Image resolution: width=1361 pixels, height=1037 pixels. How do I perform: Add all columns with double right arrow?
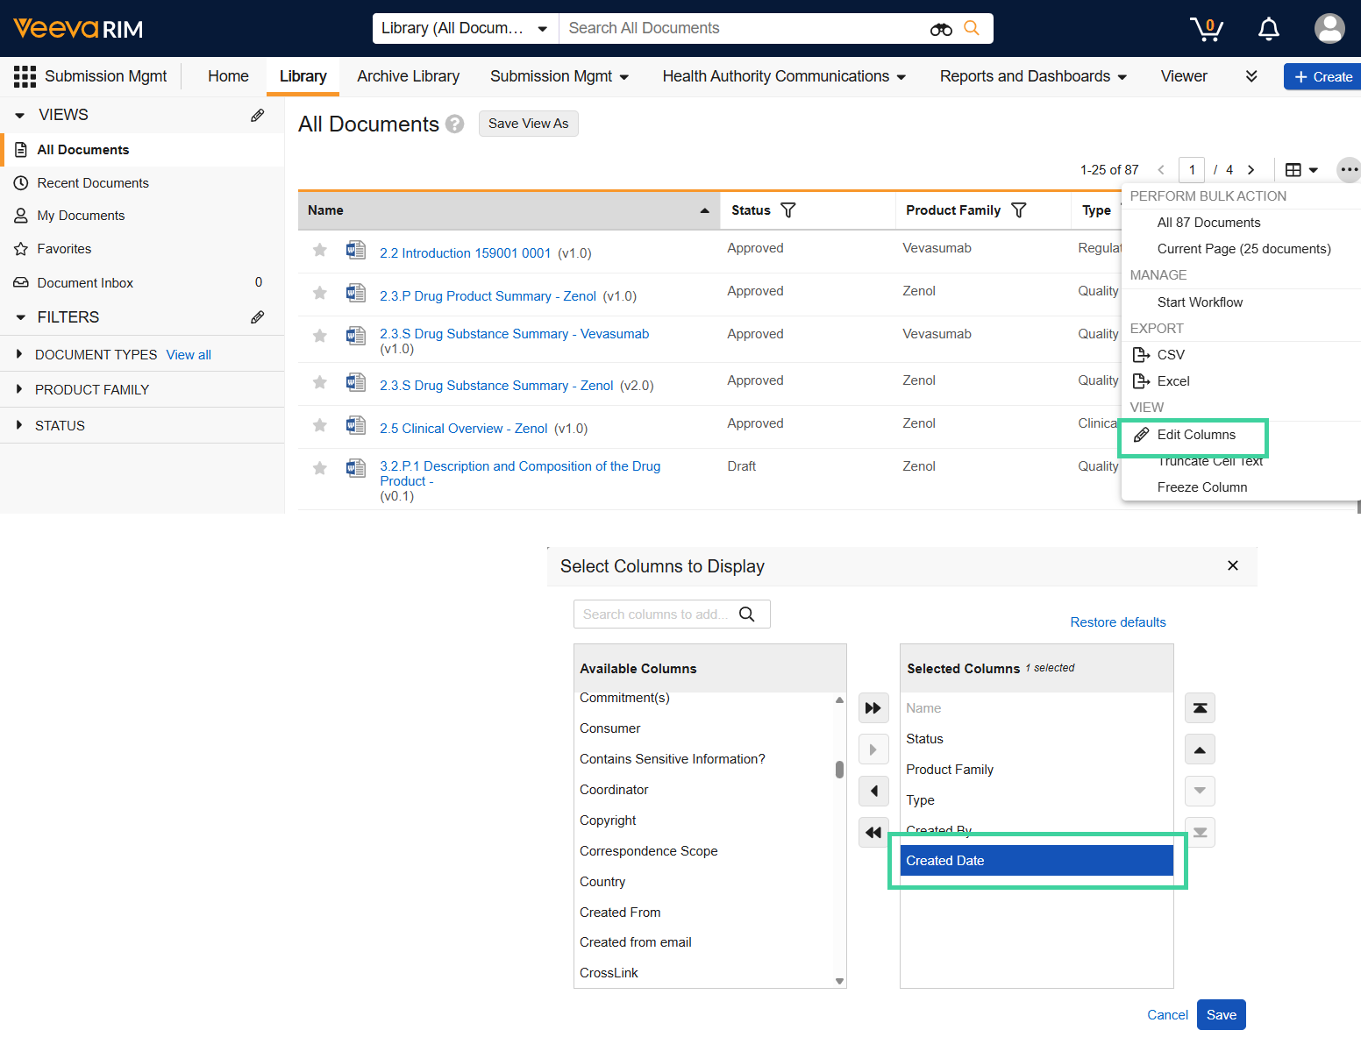point(873,707)
